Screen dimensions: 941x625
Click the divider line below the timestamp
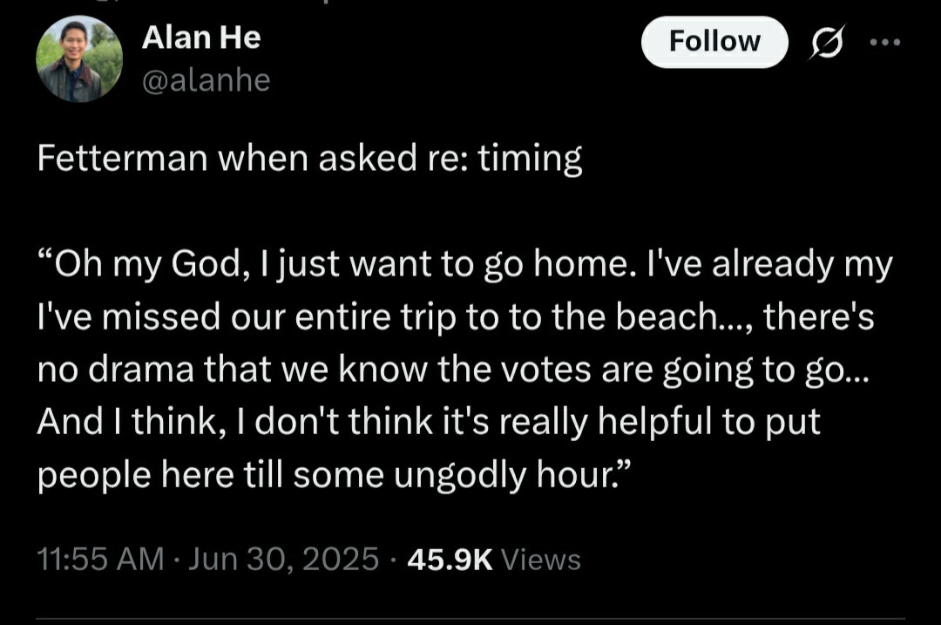click(470, 618)
